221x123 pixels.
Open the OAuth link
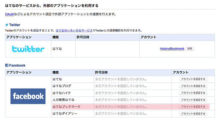click(10, 14)
